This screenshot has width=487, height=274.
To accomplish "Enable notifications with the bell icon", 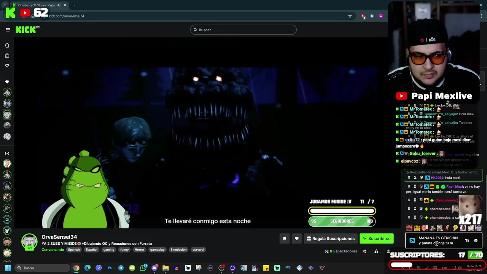I will [x=284, y=239].
